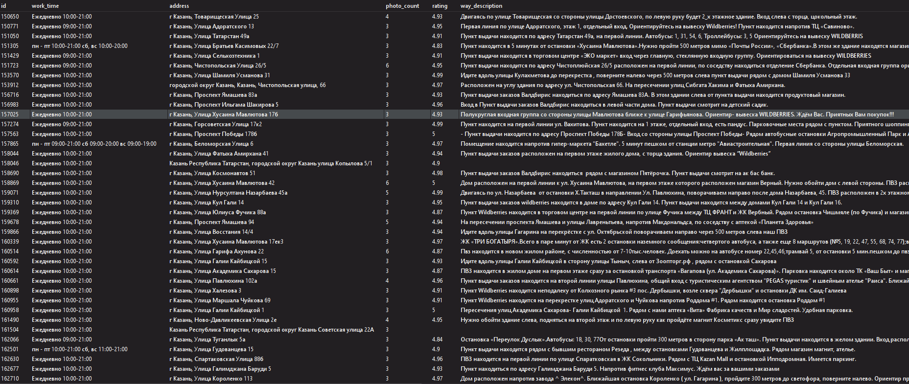Screen dimensions: 909x384
Task: Click address 'Товарищеская Улица 25'
Action: (x=227, y=17)
